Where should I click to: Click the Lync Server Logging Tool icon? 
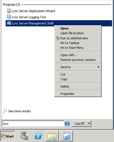(9, 17)
